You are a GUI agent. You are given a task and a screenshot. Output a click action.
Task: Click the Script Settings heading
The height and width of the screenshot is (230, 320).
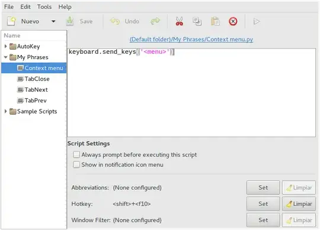click(88, 144)
